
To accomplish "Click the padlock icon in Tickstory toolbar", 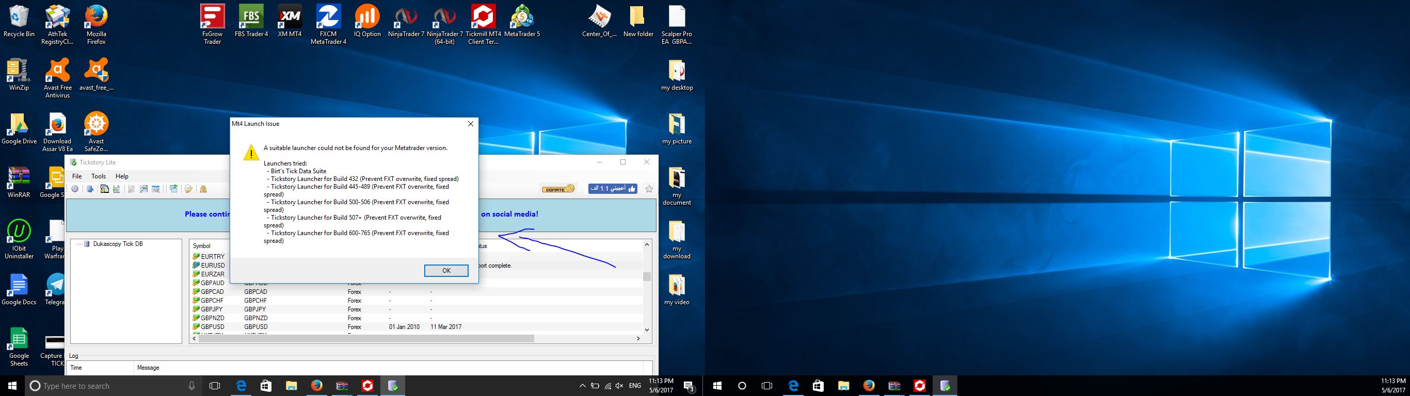I will coord(203,189).
